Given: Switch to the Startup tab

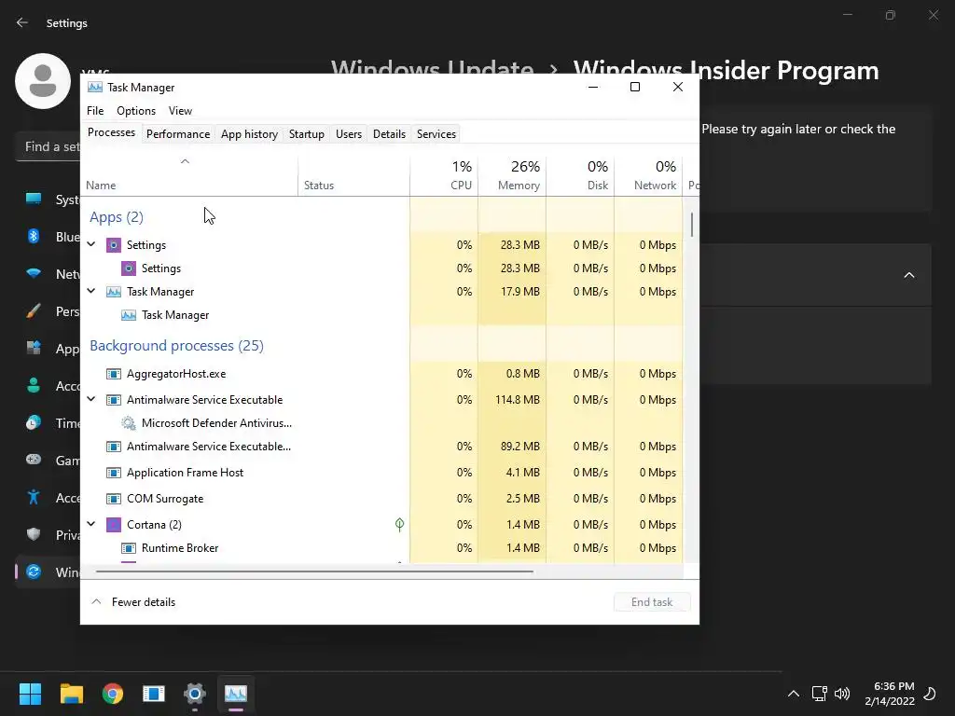Looking at the screenshot, I should click(306, 134).
